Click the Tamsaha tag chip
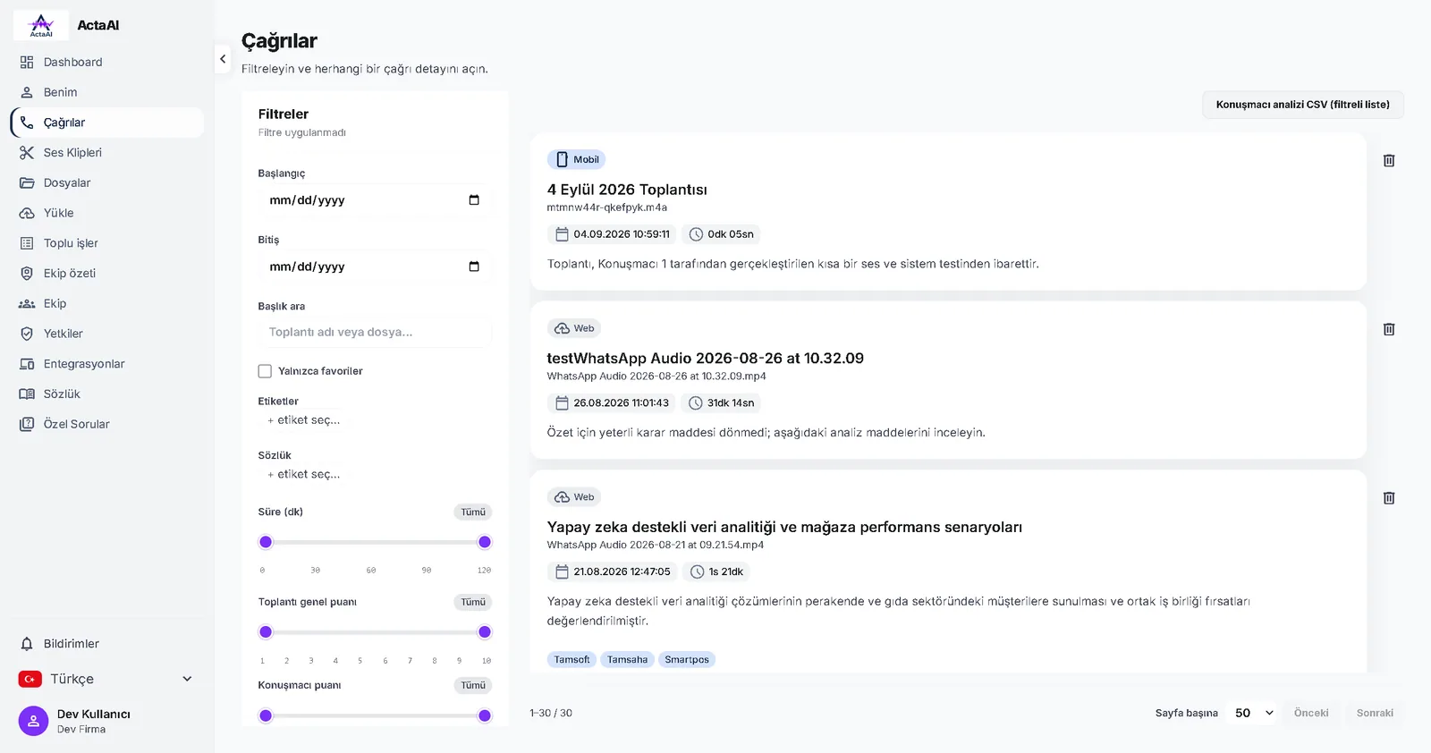 (x=627, y=660)
